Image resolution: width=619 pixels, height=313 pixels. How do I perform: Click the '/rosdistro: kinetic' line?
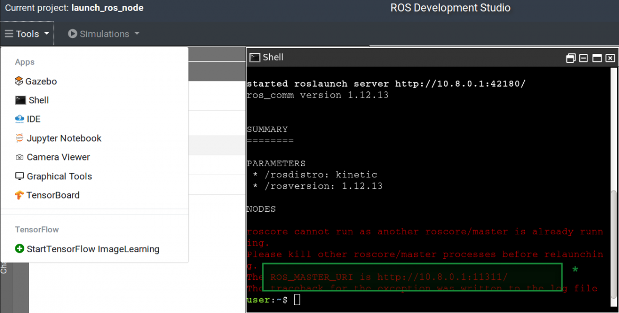(x=315, y=175)
